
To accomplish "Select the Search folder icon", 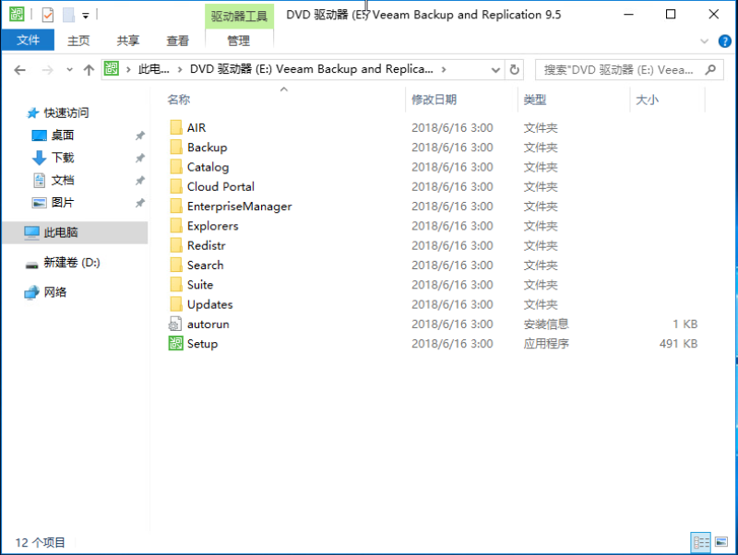I will [176, 266].
